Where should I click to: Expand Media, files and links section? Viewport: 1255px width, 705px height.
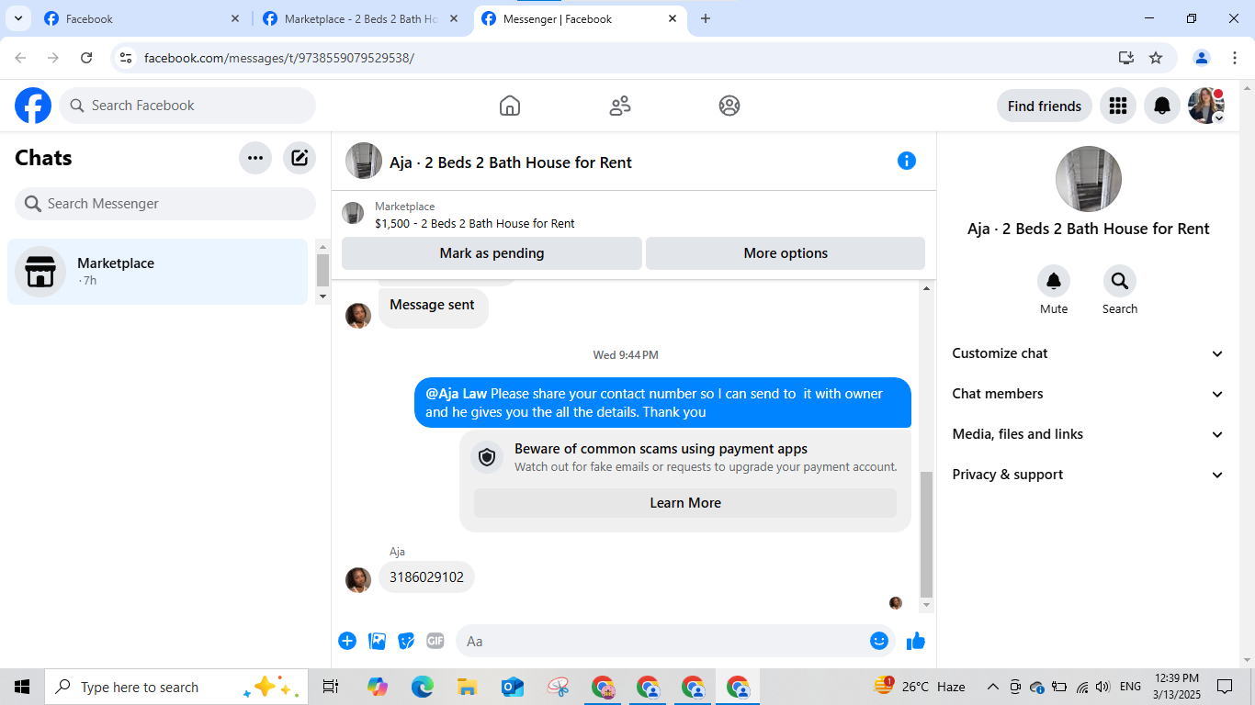[1089, 434]
